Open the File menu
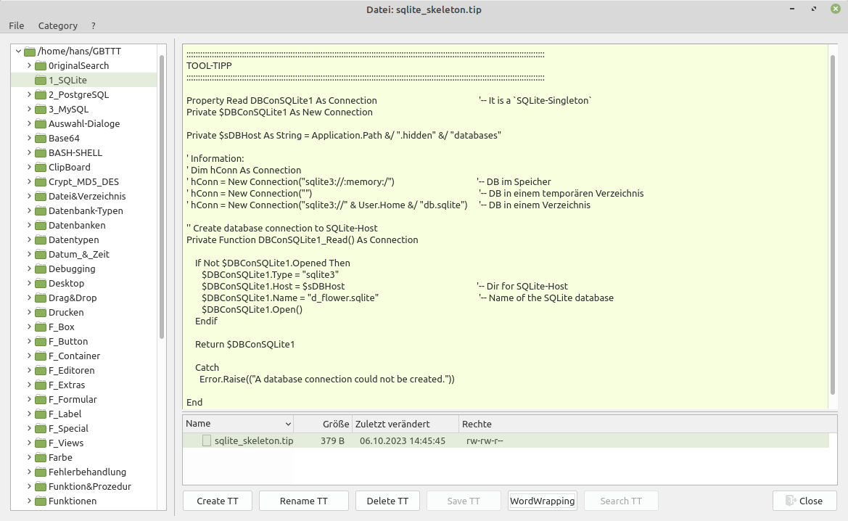 point(16,25)
